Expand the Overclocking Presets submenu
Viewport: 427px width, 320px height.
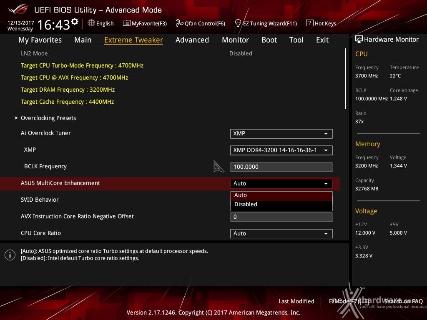click(x=48, y=118)
